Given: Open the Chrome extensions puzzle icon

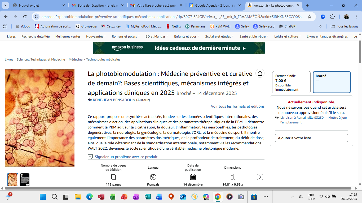Looking at the screenshot, I should click(332, 17).
